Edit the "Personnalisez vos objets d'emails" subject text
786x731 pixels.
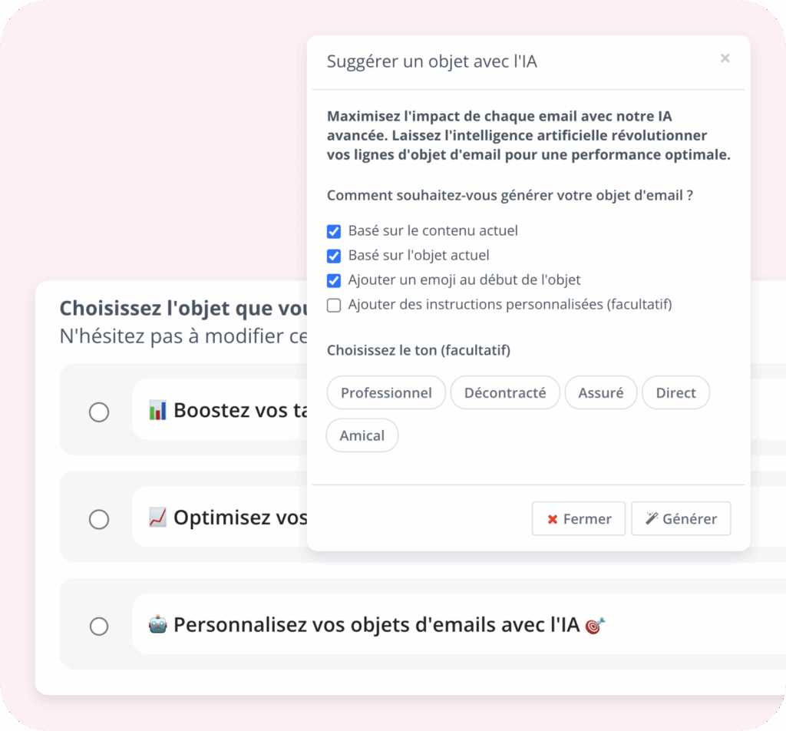coord(376,625)
